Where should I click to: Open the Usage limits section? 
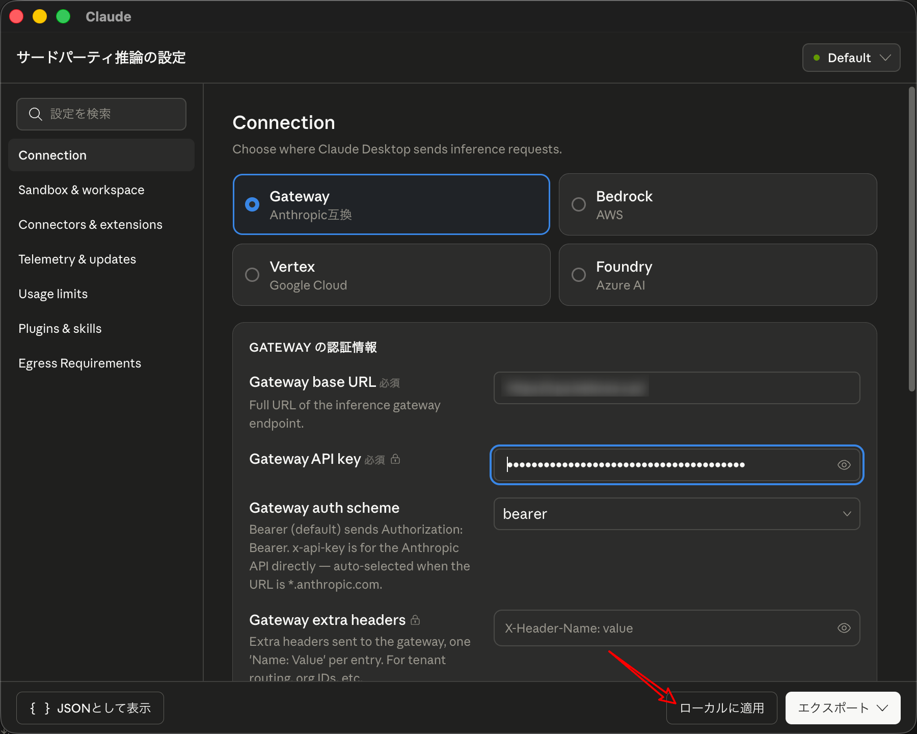[x=101, y=294]
